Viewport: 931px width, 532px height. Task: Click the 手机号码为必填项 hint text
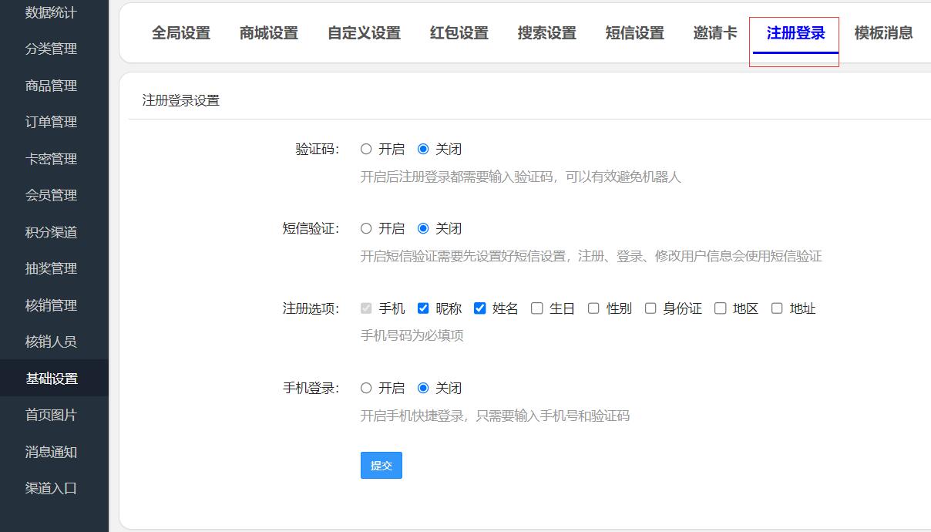[412, 335]
